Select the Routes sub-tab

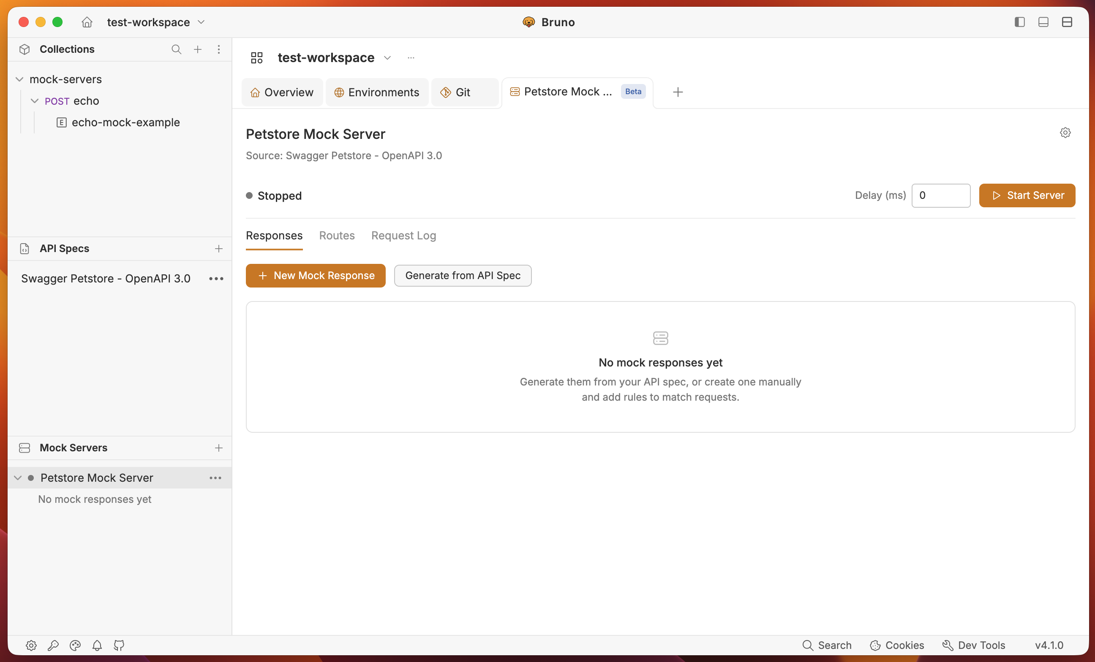click(x=337, y=236)
